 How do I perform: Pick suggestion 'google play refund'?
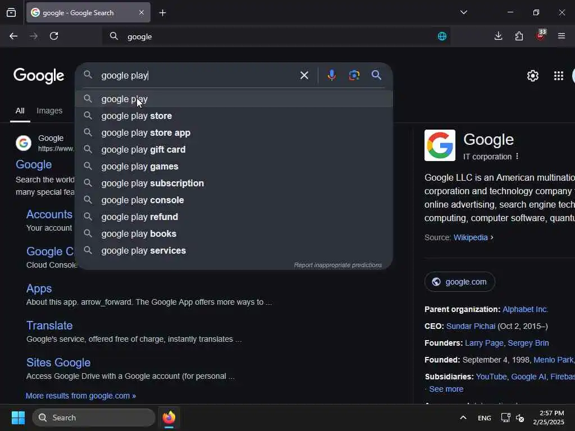(234, 217)
